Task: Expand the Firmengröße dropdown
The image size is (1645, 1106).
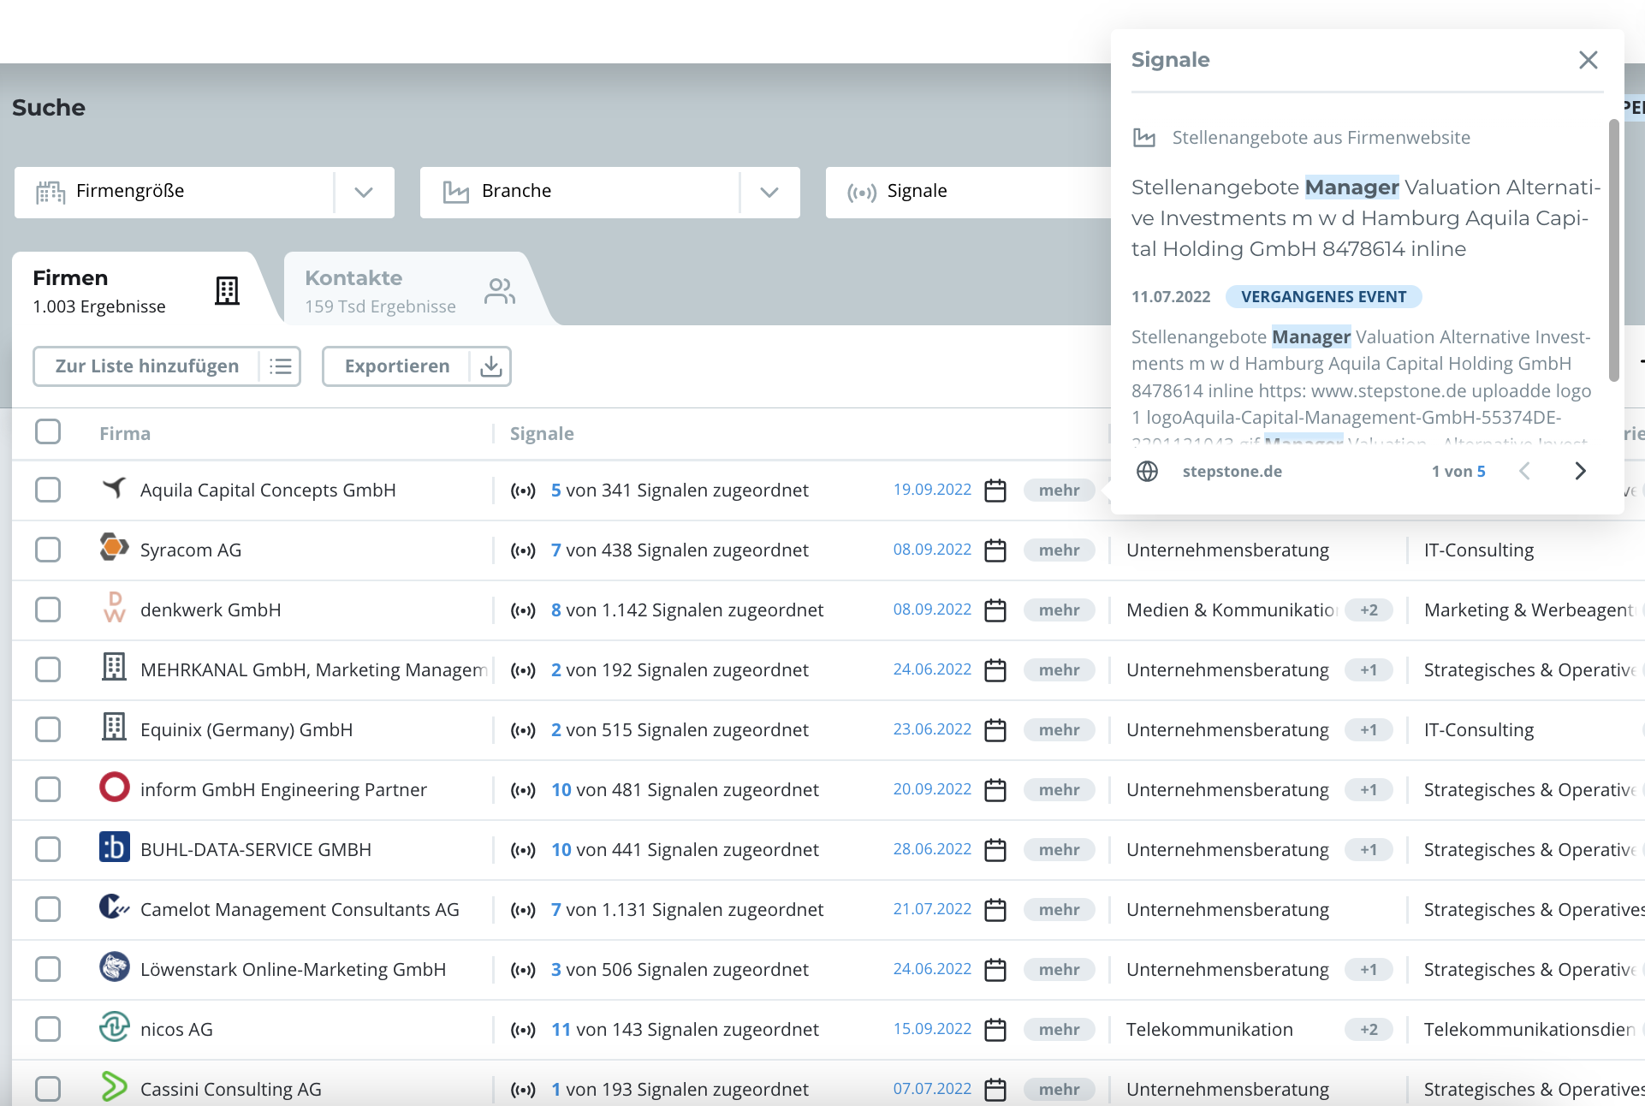Action: [x=364, y=192]
